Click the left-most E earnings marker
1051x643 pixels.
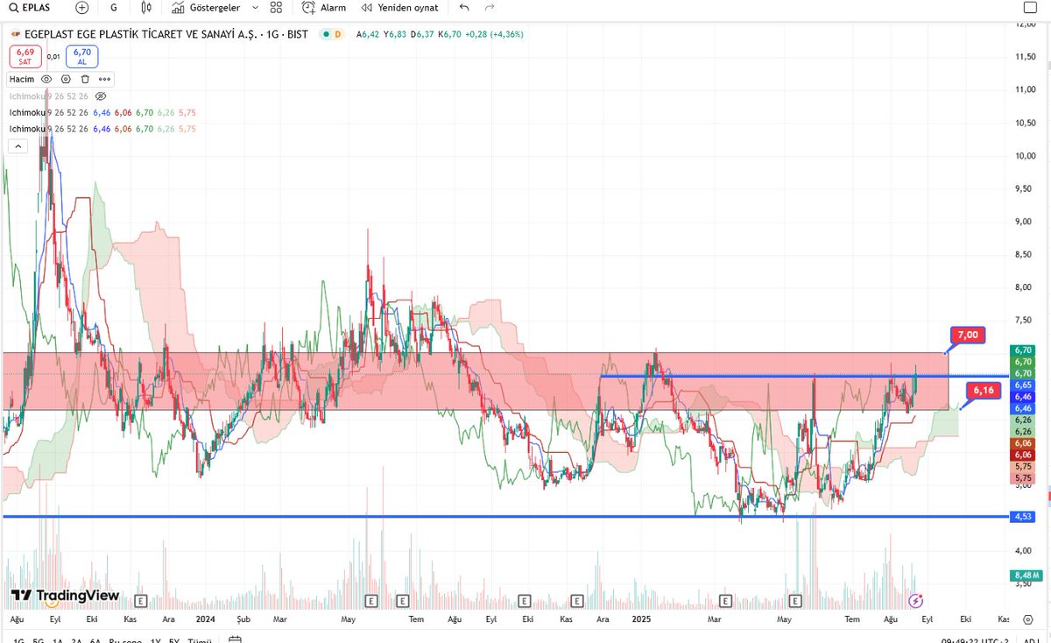pyautogui.click(x=140, y=601)
